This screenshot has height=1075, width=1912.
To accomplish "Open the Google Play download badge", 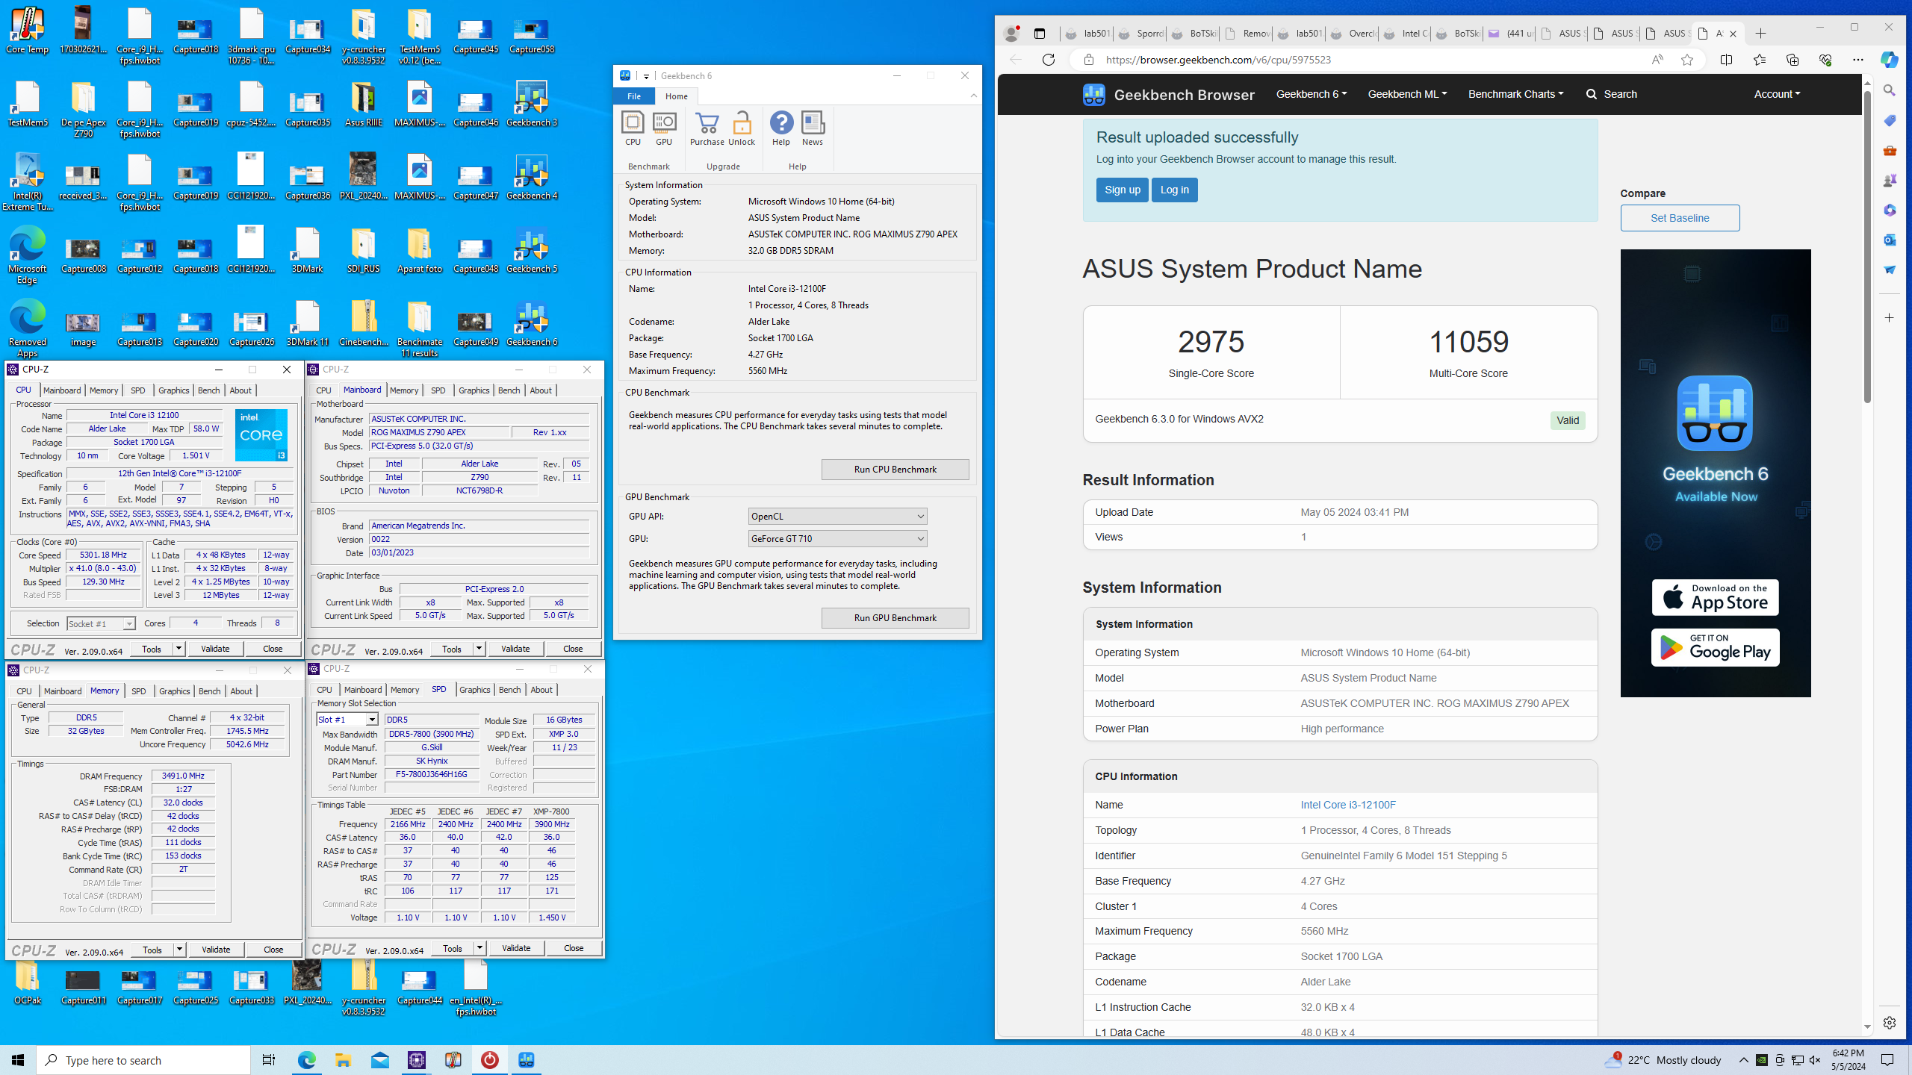I will (1715, 647).
